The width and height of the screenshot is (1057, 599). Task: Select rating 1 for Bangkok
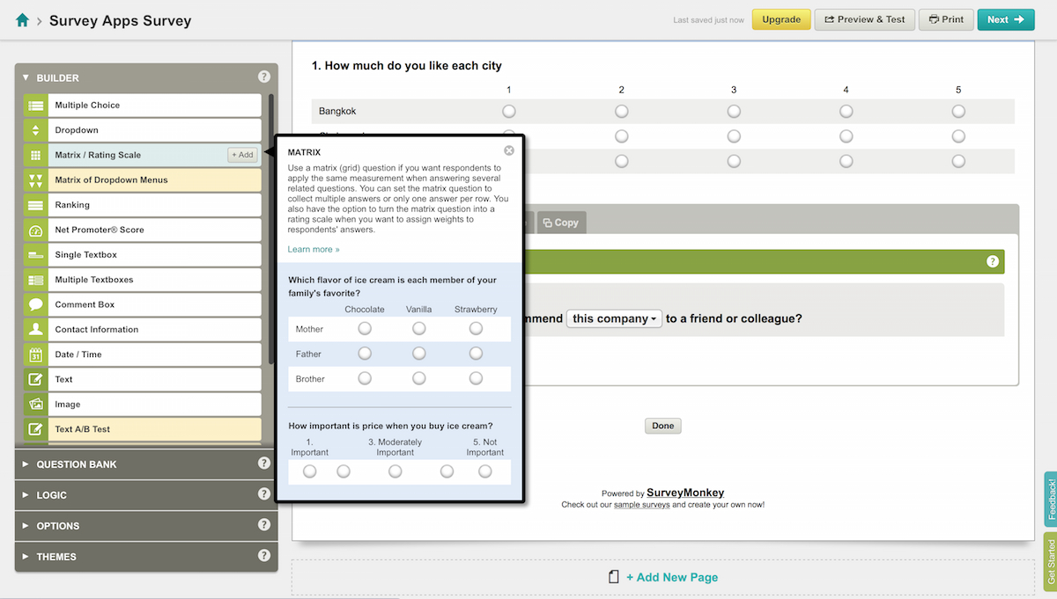(x=509, y=112)
